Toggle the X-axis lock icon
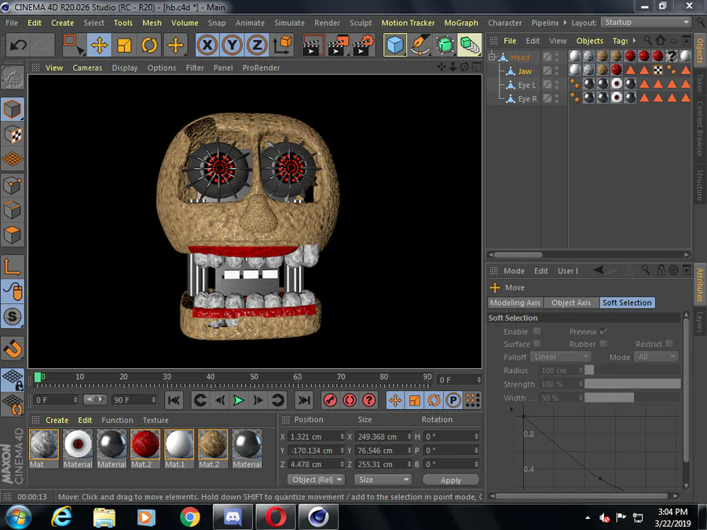The height and width of the screenshot is (530, 707). point(207,46)
